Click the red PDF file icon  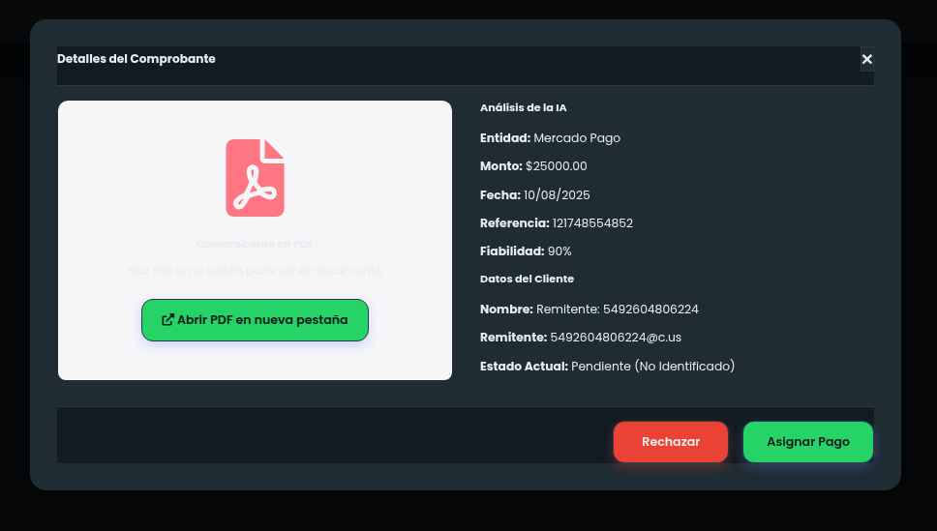pyautogui.click(x=255, y=178)
